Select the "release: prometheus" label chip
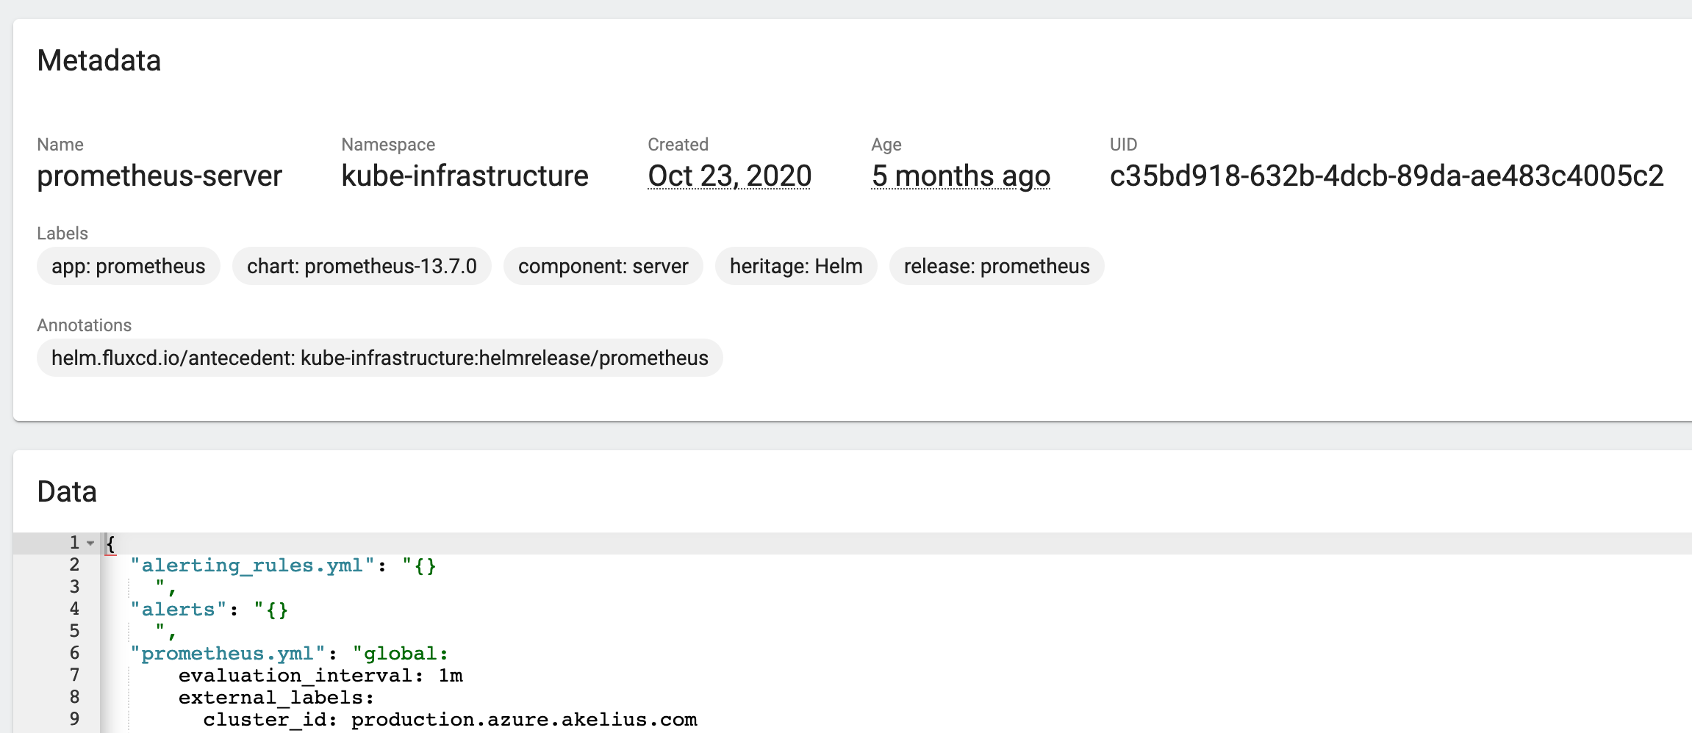This screenshot has height=733, width=1692. click(x=997, y=266)
